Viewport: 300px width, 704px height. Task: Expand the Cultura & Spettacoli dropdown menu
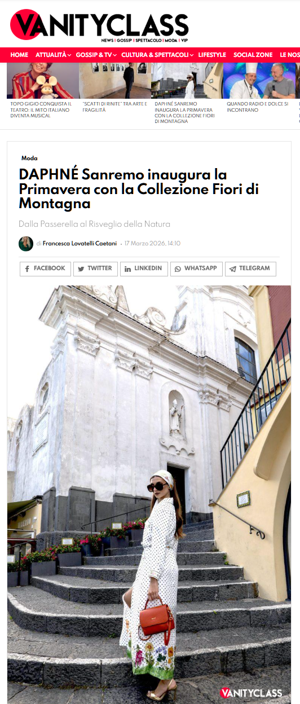(x=157, y=55)
